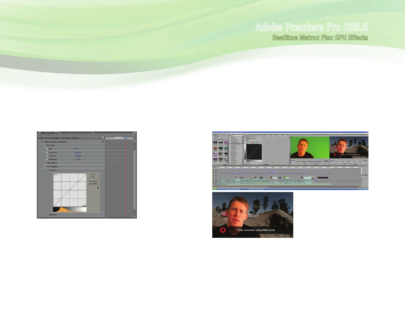Toggle animation stopwatch for Brightness
Image resolution: width=405 pixels, height=313 pixels.
point(47,159)
